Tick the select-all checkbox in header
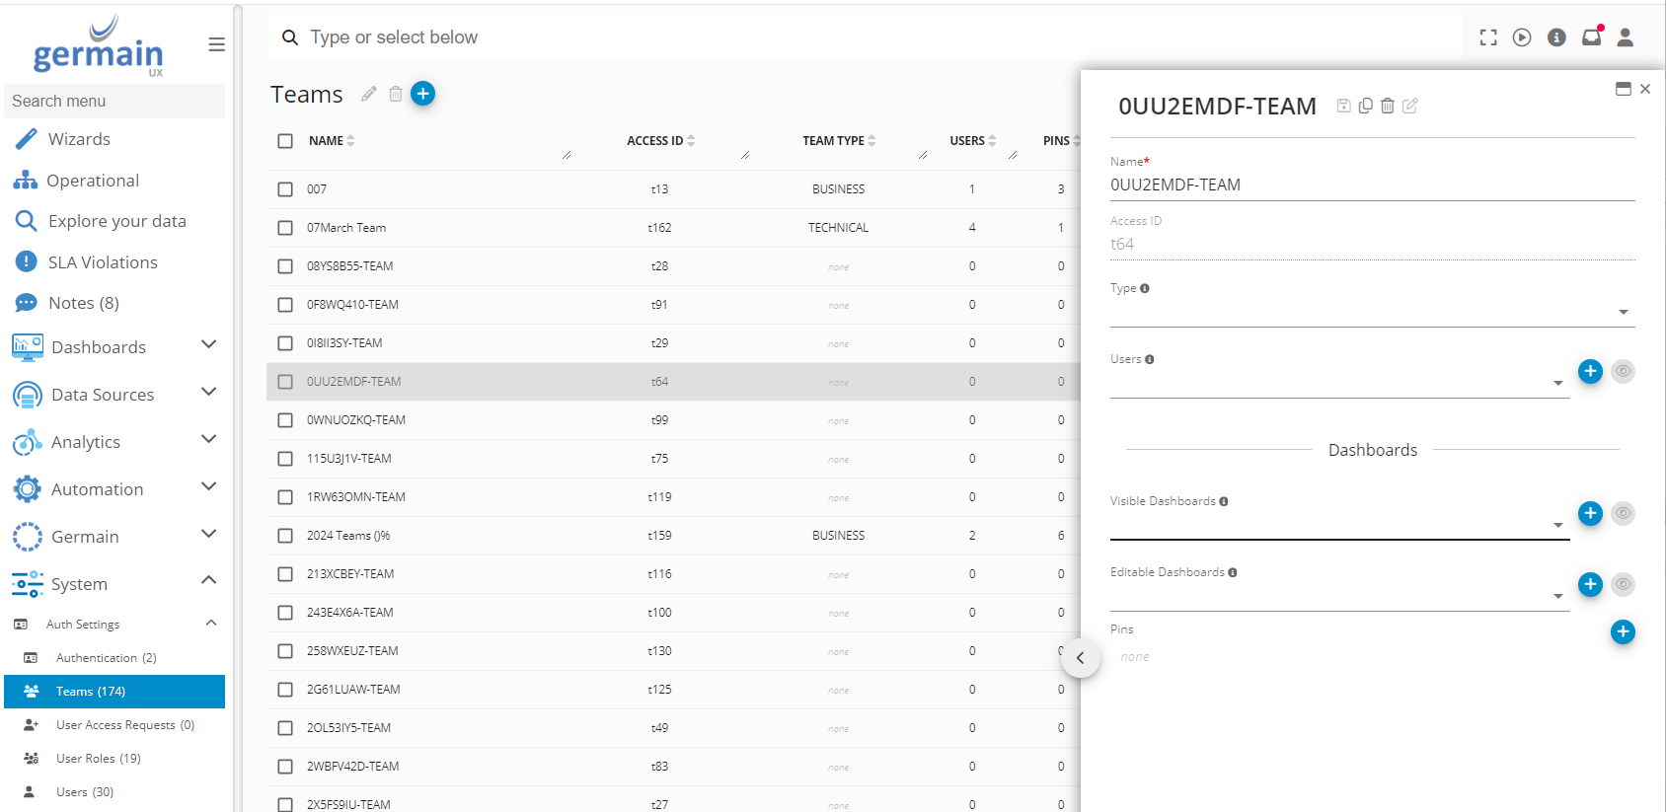 coord(285,141)
